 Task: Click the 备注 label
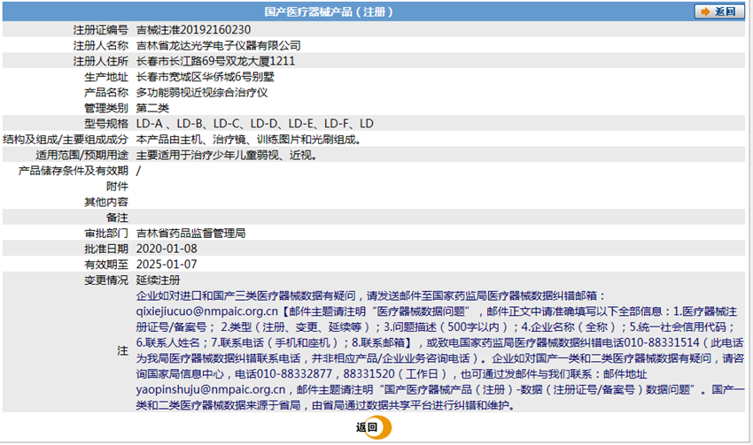pyautogui.click(x=117, y=218)
